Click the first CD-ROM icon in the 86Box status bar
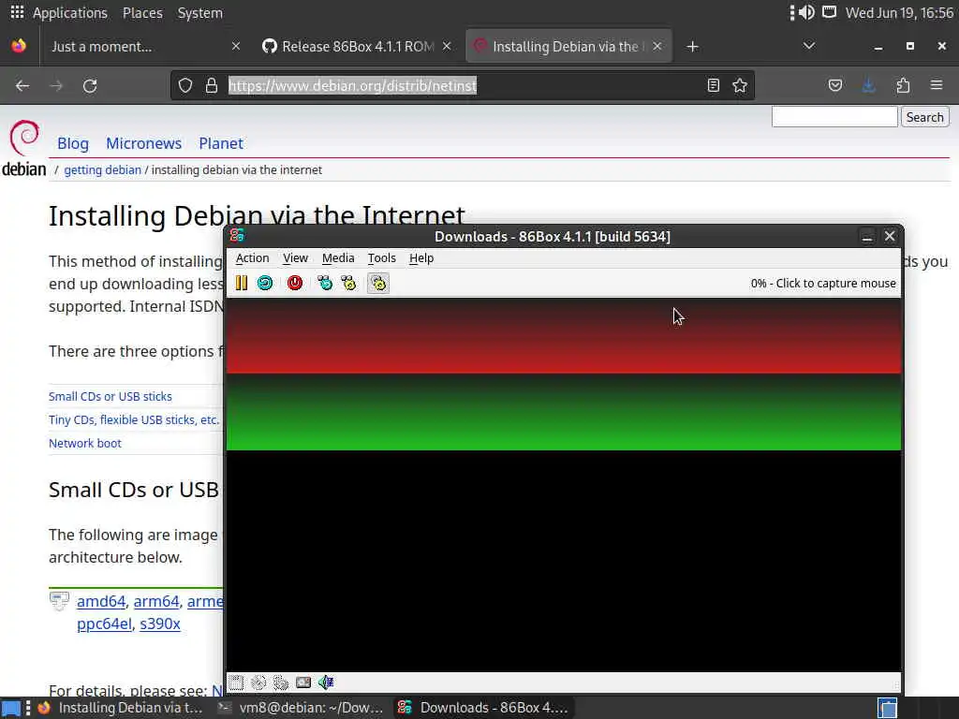 tap(258, 682)
